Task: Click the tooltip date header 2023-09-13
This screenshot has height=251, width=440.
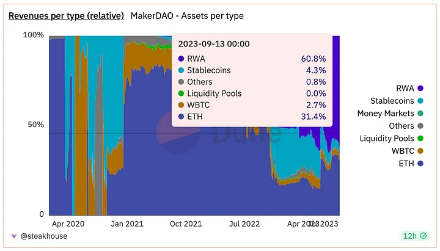Action: tap(213, 44)
